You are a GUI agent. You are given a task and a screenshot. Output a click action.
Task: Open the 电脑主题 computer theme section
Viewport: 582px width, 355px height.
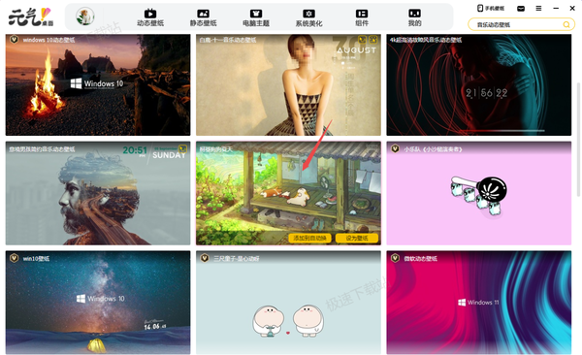point(256,17)
